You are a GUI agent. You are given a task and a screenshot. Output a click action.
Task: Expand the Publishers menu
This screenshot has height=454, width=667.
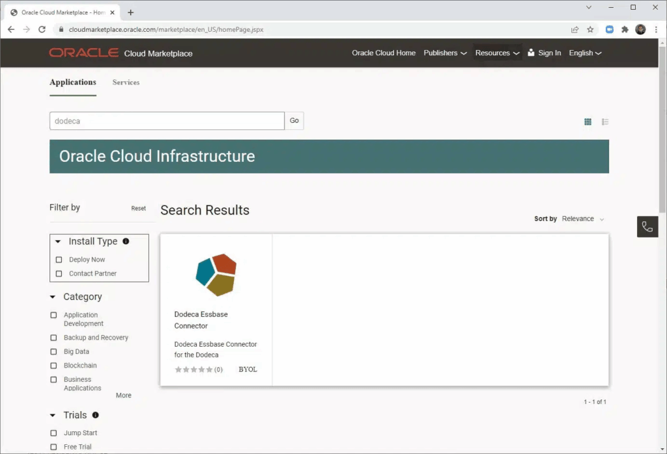point(445,53)
